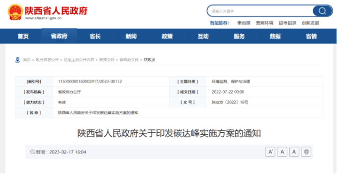Select the publish time 2023-02-17 16:04
This screenshot has width=342, height=180.
68,152
